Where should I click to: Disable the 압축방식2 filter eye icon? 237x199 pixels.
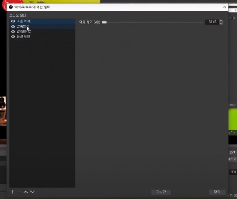coord(13,32)
